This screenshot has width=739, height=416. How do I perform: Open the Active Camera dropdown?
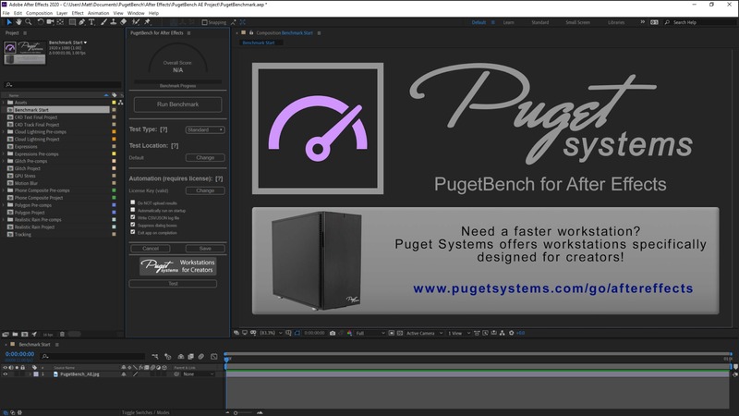(x=423, y=333)
